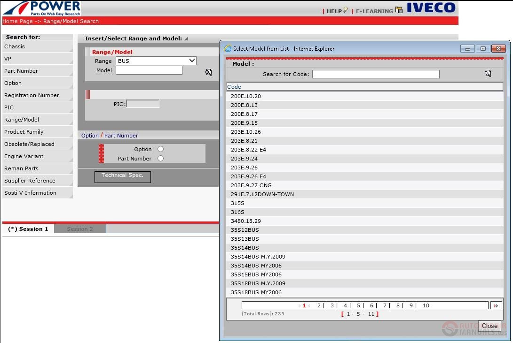Select the Part Number radio button

(160, 158)
